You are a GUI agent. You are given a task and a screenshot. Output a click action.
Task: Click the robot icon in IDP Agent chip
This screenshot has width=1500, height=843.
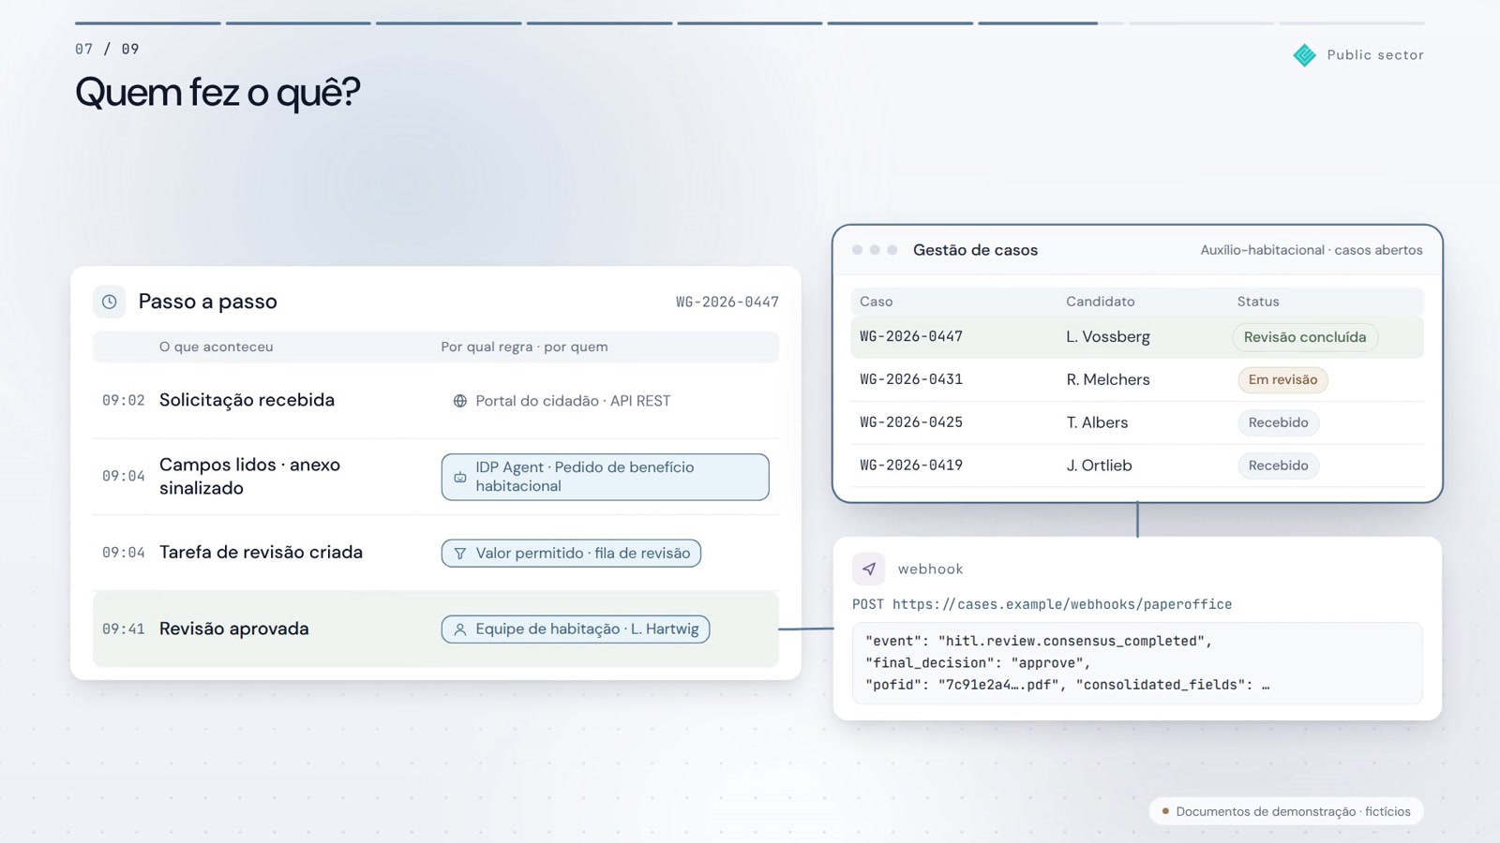(460, 477)
